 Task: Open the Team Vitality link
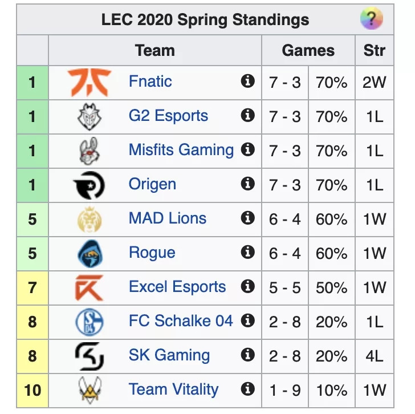[x=174, y=389]
